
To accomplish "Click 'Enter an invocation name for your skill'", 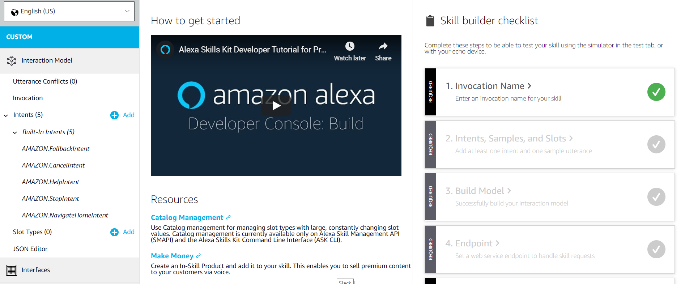I will click(508, 98).
